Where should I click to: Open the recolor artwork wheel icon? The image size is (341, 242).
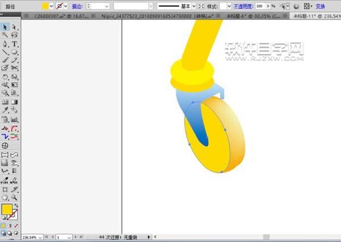pyautogui.click(x=296, y=6)
